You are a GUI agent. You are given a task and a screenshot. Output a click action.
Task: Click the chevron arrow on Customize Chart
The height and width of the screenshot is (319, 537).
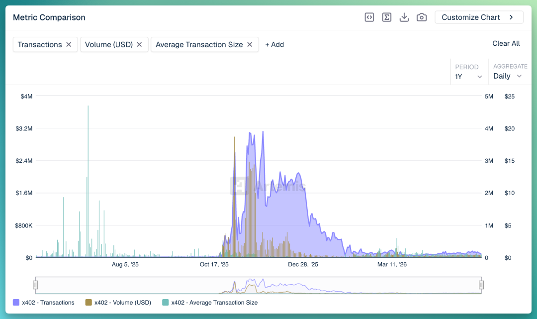point(511,17)
